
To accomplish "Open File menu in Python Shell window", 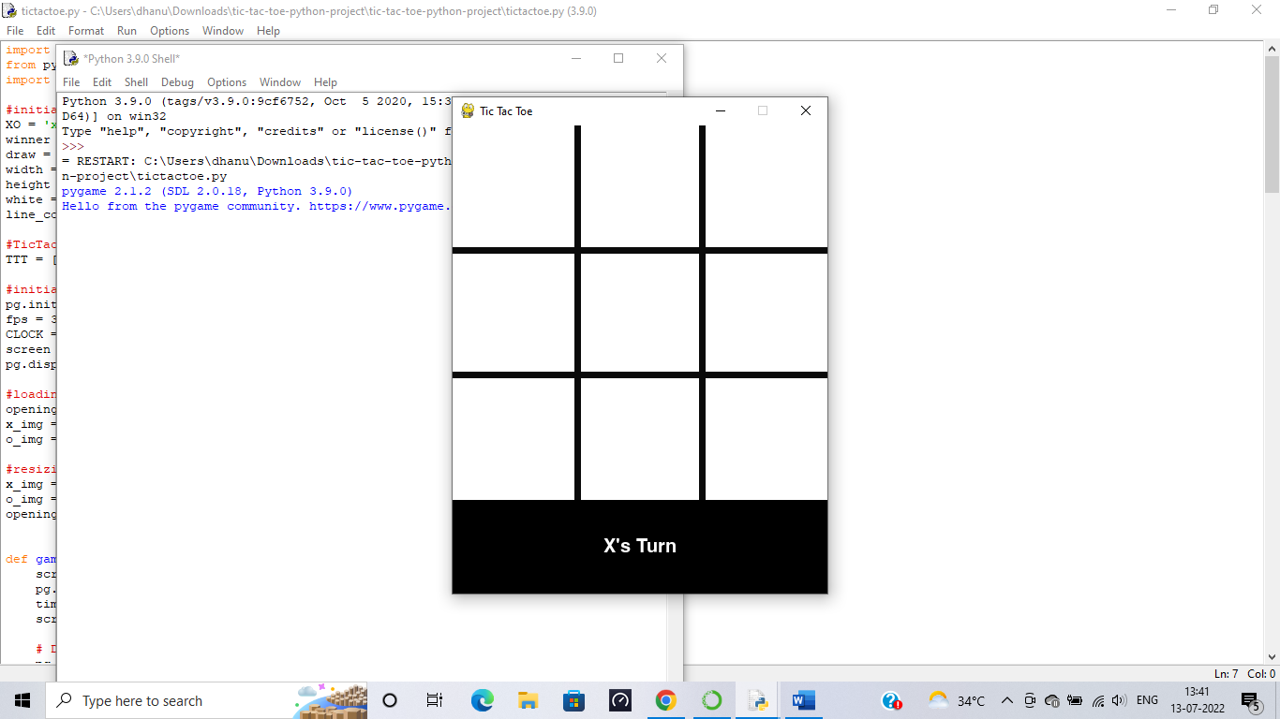I will (71, 82).
